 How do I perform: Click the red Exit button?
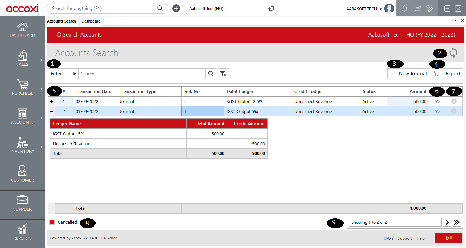tap(449, 238)
